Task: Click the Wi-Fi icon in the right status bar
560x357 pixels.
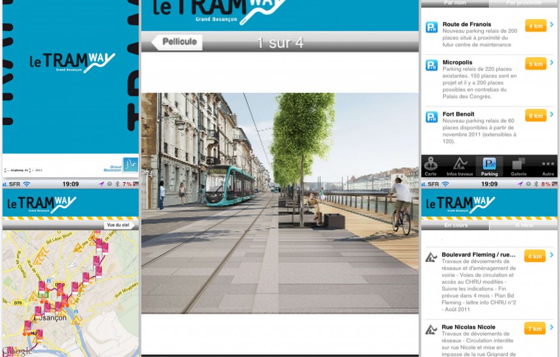Action: (x=446, y=184)
